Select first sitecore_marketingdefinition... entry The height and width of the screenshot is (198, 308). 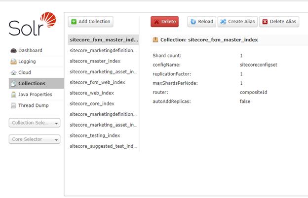coord(104,50)
